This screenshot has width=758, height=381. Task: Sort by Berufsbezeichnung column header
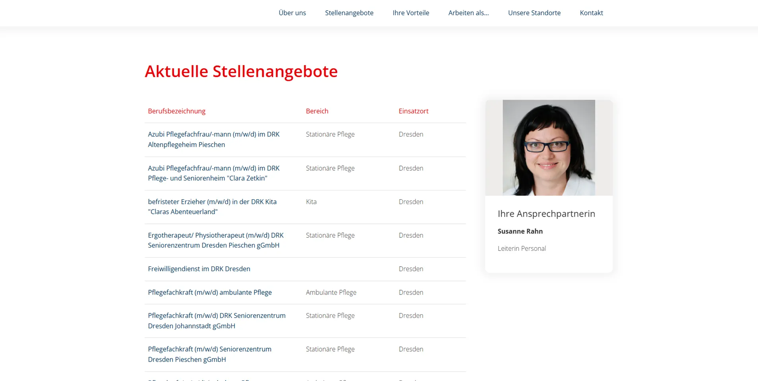click(x=176, y=111)
